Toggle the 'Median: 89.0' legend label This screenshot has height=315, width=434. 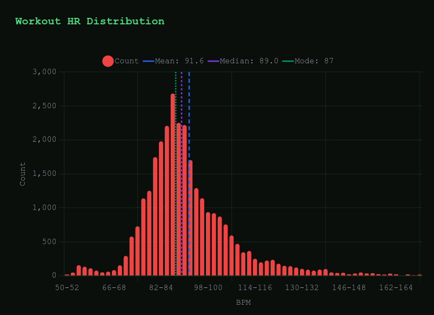pos(249,61)
